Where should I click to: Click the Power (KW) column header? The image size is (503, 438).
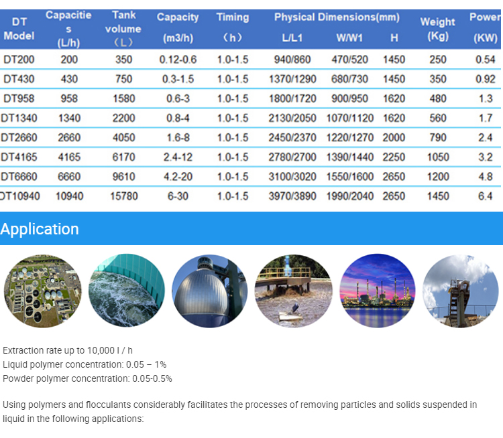pos(486,27)
